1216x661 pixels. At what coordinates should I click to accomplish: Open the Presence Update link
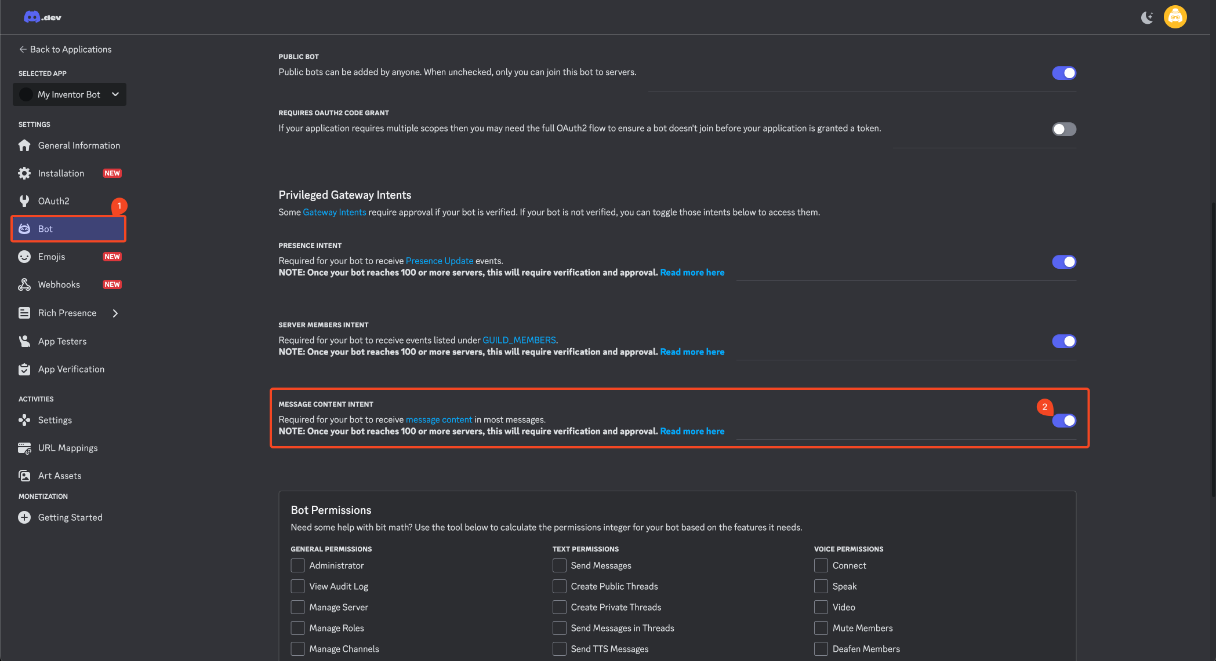(440, 261)
